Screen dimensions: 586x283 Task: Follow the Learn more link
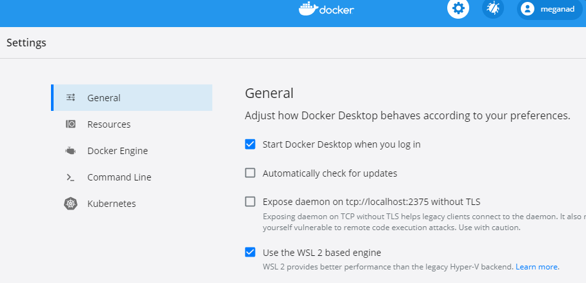click(x=538, y=267)
